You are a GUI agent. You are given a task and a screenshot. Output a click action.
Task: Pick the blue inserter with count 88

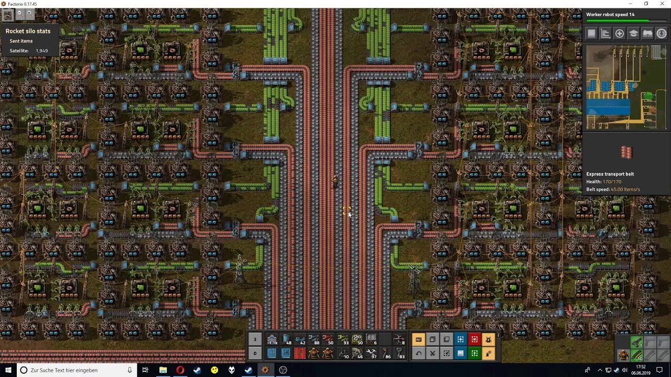pyautogui.click(x=315, y=339)
